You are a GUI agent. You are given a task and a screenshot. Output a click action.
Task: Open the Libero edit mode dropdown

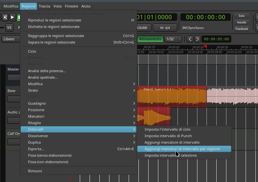point(10,39)
